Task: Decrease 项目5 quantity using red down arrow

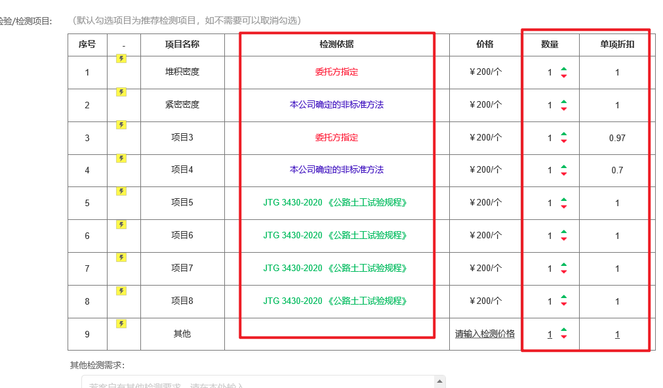Action: point(563,207)
